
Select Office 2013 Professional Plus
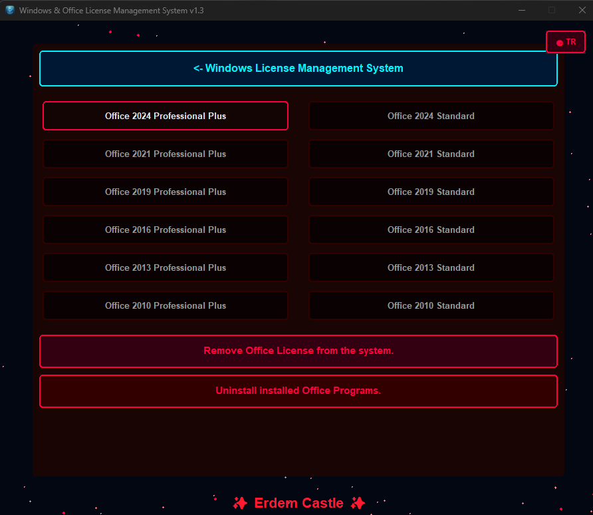[x=166, y=267]
